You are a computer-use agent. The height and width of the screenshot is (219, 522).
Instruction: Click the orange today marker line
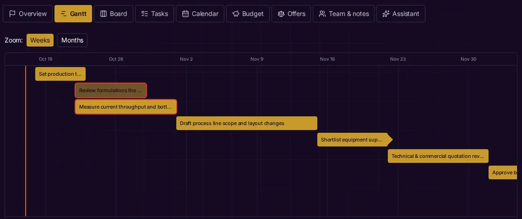[x=26, y=141]
